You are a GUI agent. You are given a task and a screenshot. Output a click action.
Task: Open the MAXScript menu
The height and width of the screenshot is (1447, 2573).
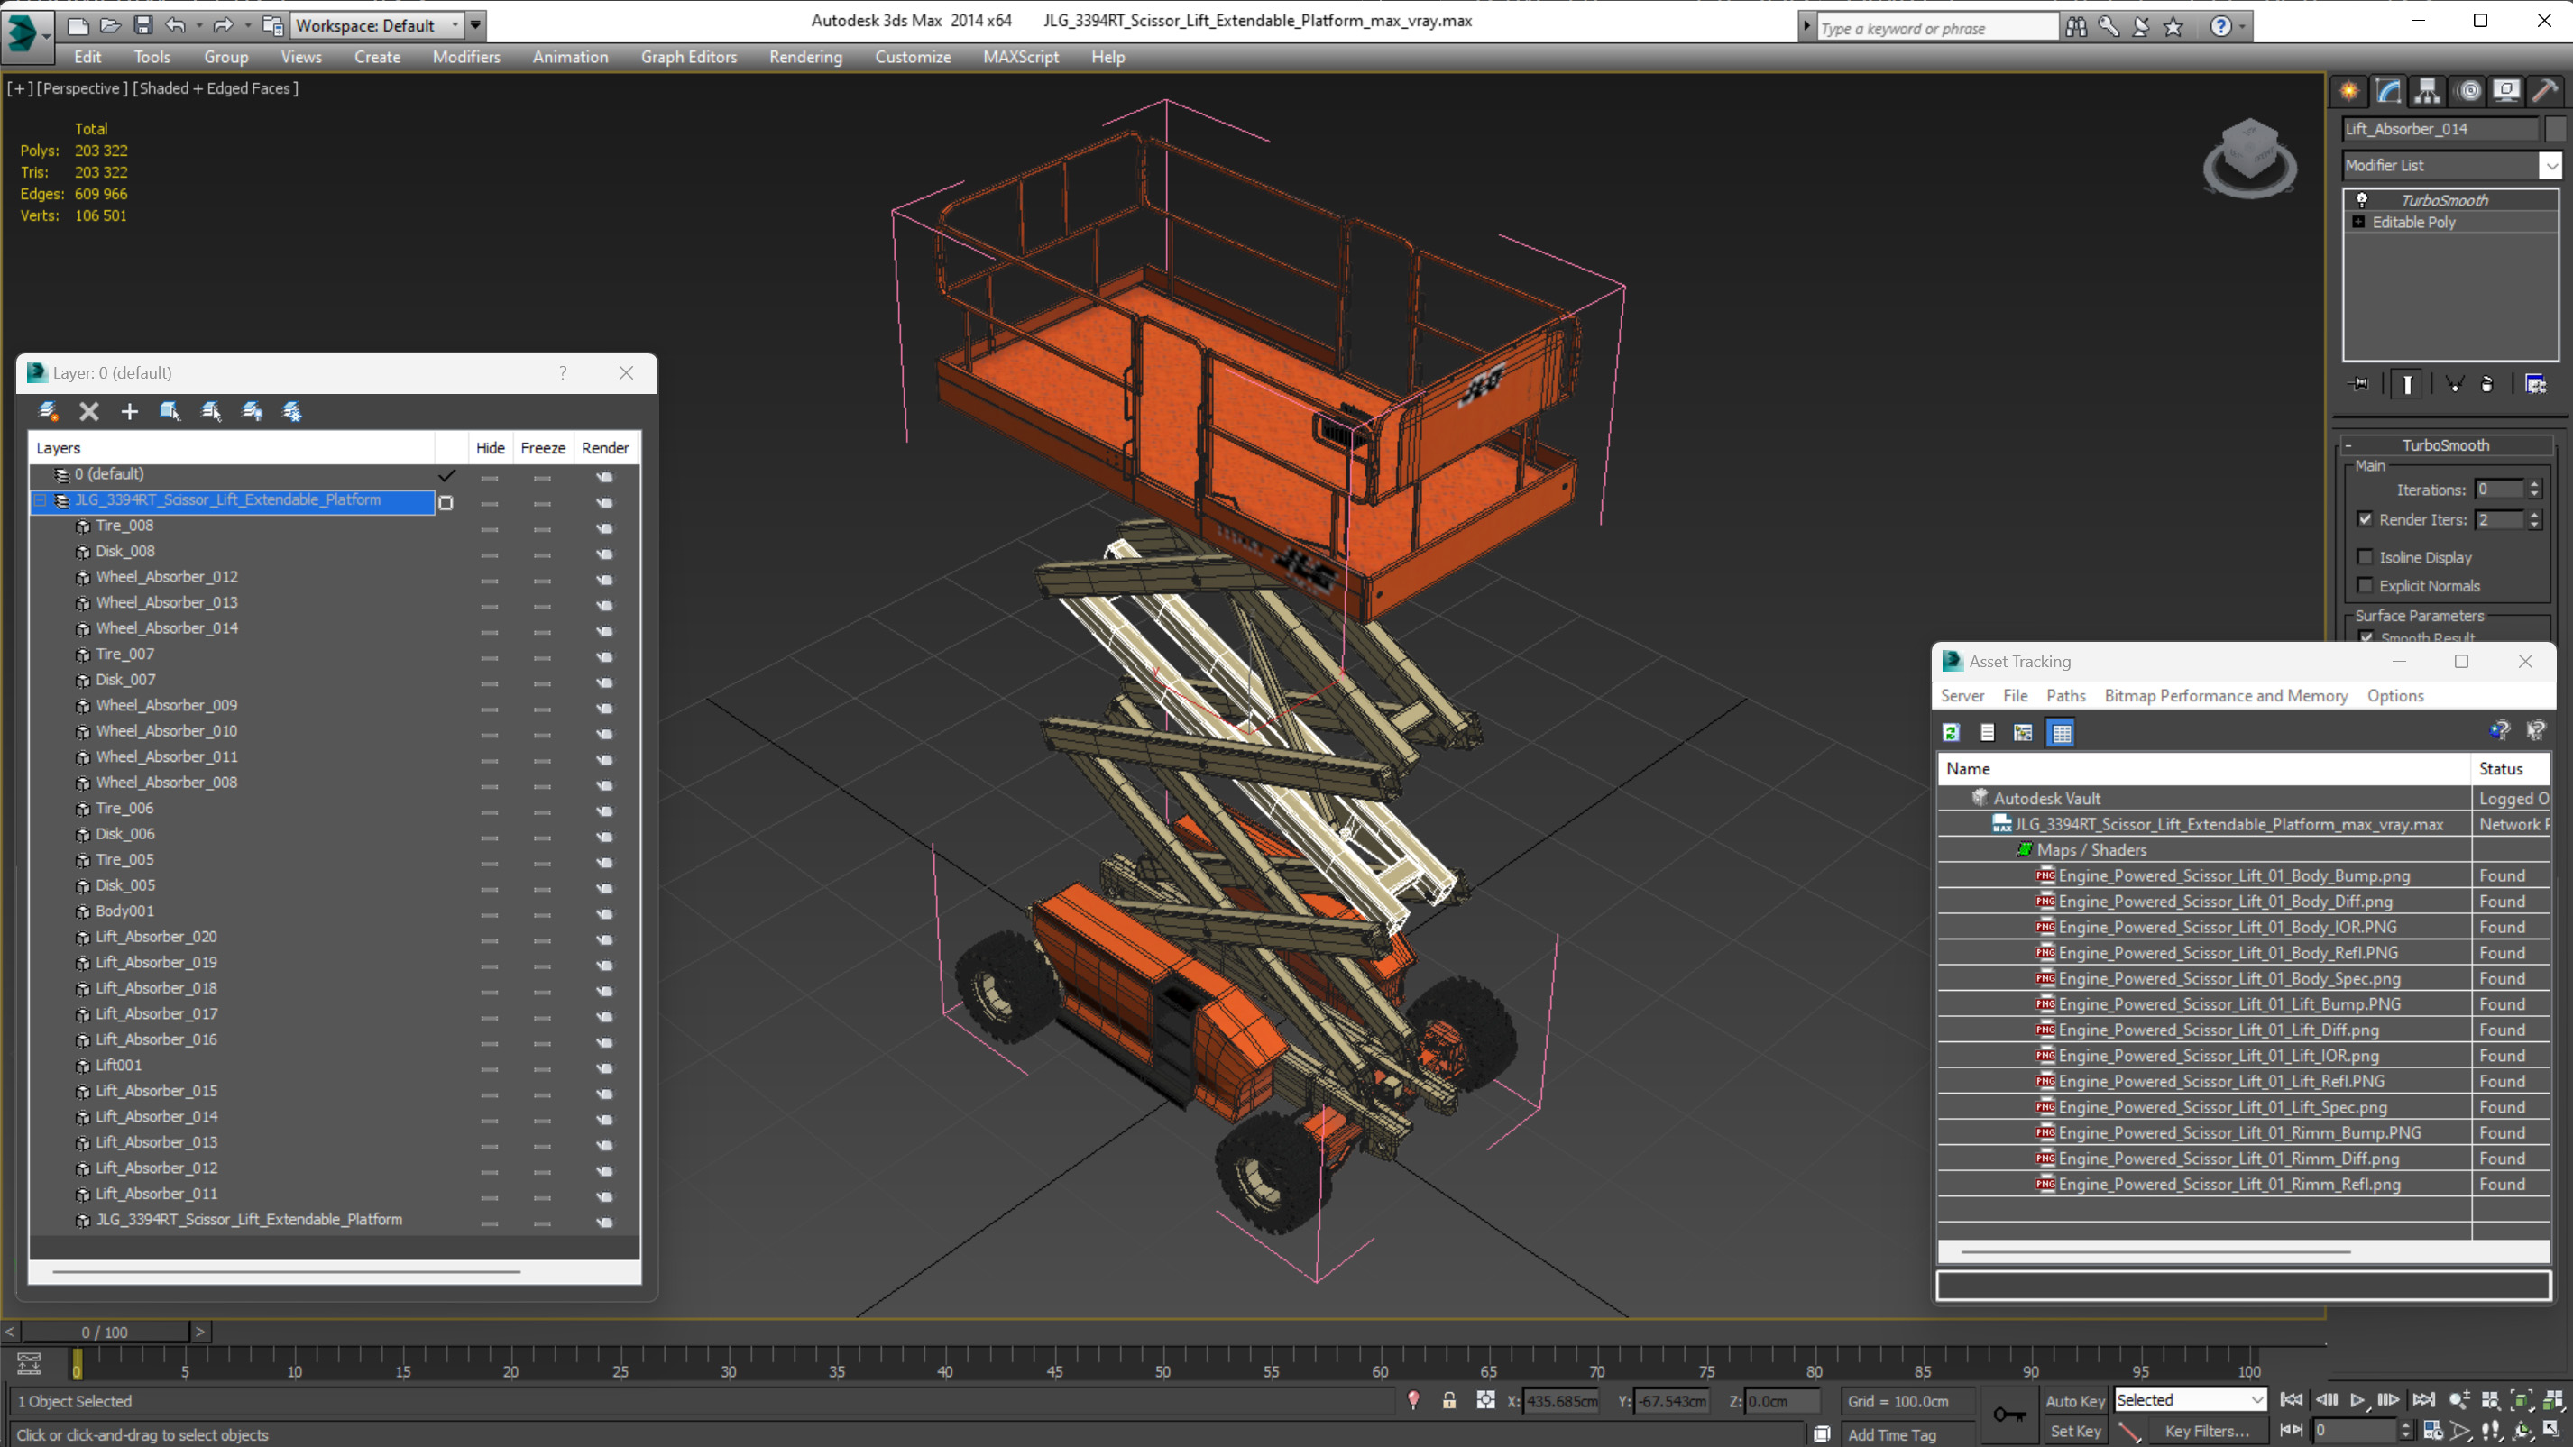tap(1020, 57)
